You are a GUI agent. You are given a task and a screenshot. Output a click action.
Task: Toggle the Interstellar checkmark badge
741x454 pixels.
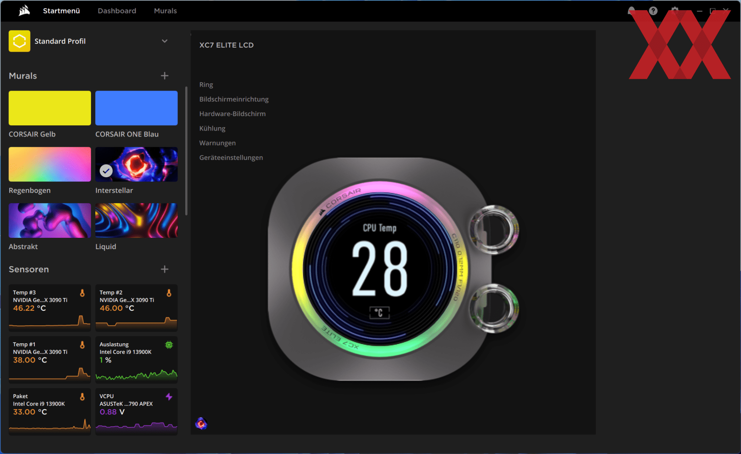(x=106, y=170)
